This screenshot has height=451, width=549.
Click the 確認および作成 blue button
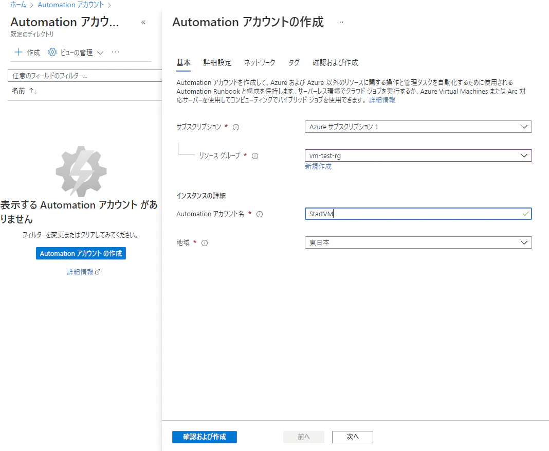coord(205,437)
